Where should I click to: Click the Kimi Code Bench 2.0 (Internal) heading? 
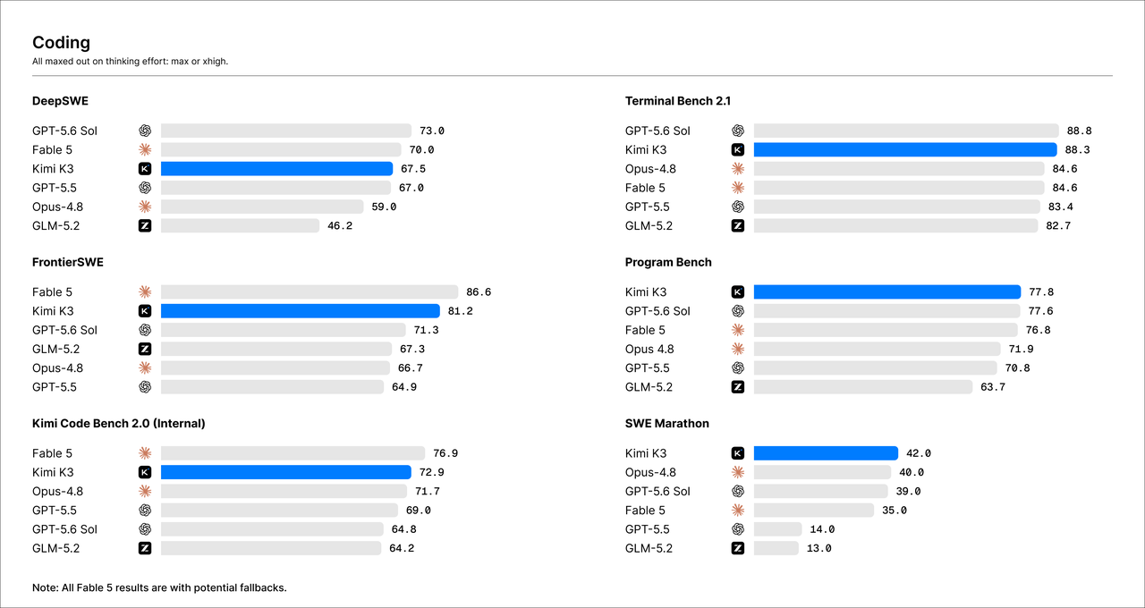119,424
